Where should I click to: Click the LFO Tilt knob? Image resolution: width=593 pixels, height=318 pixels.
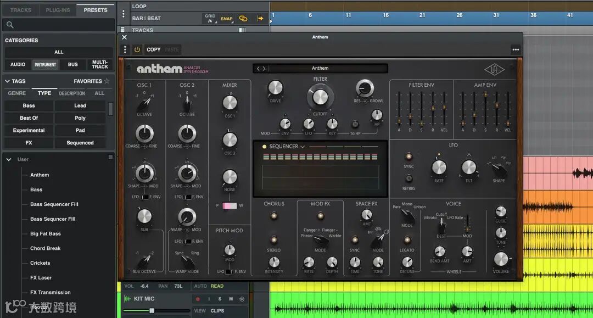point(468,167)
